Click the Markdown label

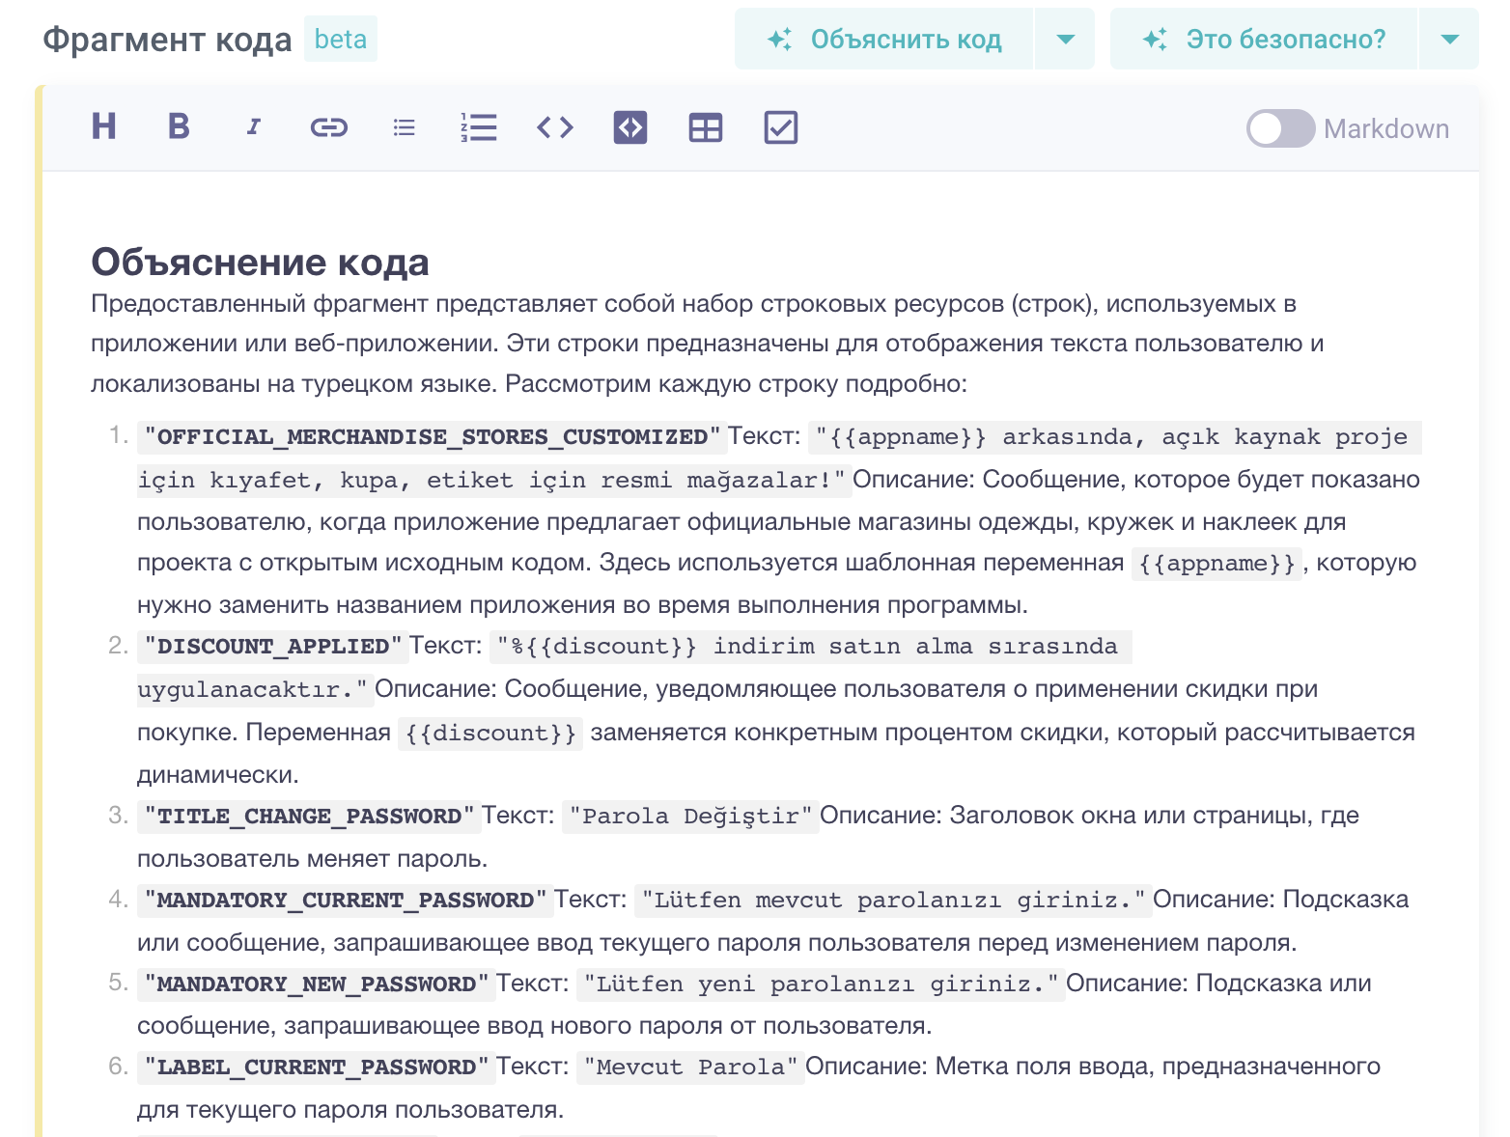pos(1385,128)
